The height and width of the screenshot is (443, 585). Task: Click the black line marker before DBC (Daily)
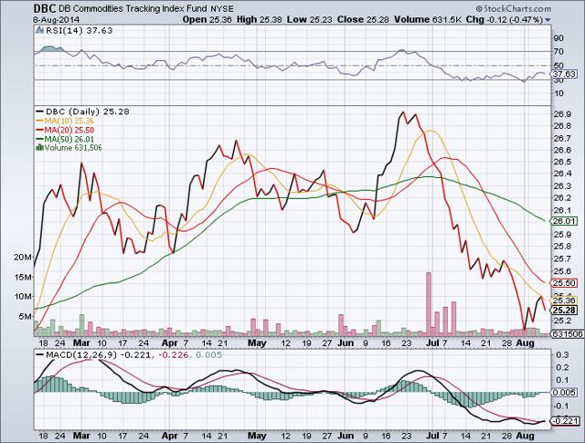pos(39,111)
